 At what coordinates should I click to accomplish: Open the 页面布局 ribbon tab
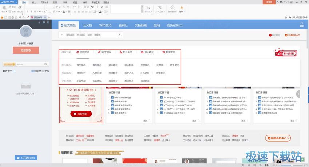coord(44,3)
